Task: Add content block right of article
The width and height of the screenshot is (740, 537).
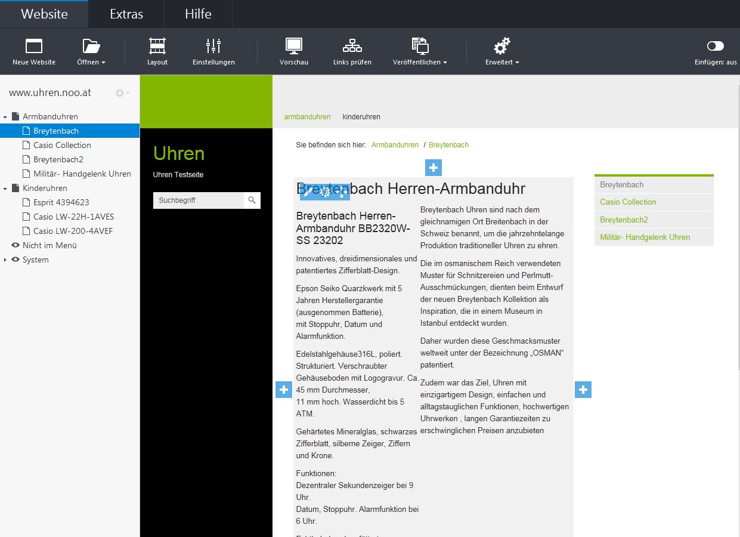Action: click(583, 390)
